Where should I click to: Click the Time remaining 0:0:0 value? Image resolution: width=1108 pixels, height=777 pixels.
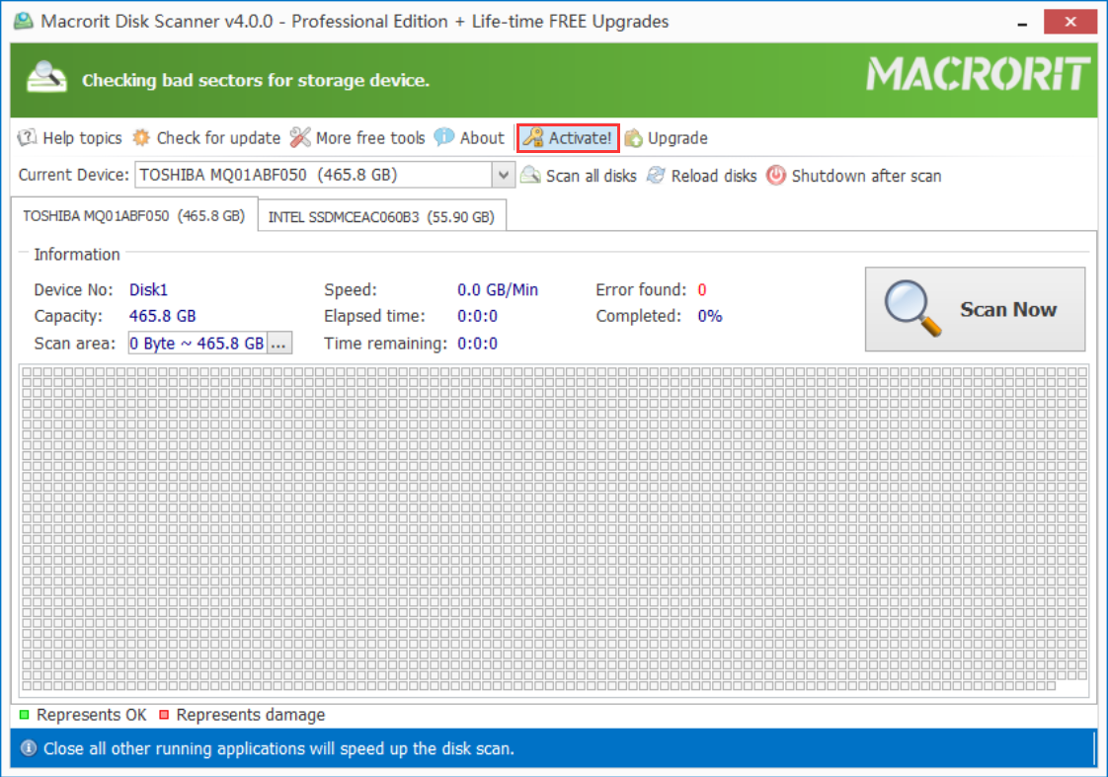click(478, 344)
